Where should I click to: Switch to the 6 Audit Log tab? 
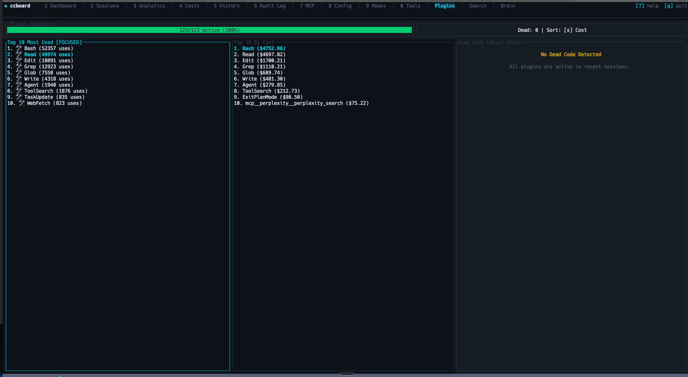270,6
